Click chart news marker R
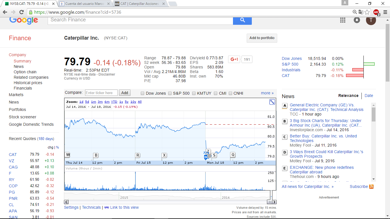This screenshot has width=390, height=219. tap(138, 155)
